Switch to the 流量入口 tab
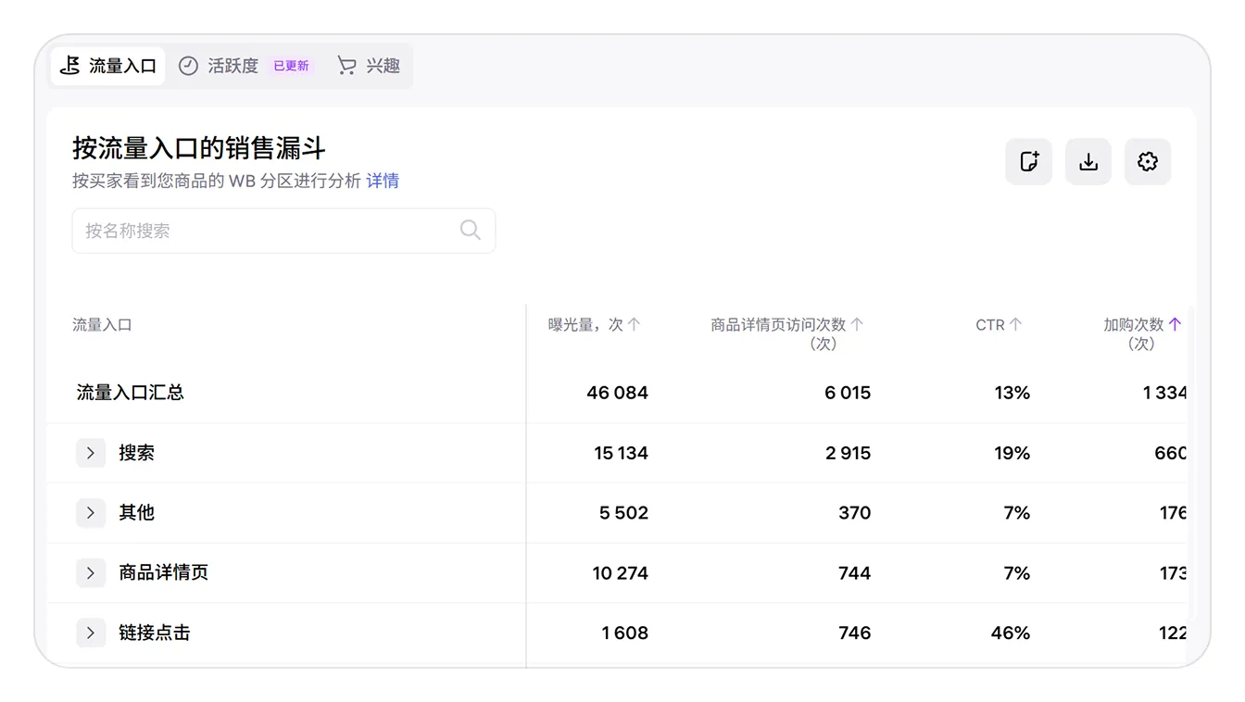Viewport: 1245px width, 702px height. [107, 66]
